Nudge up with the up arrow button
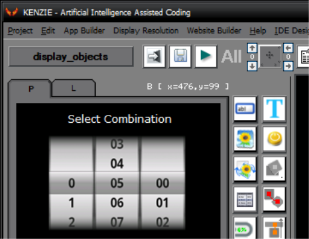This screenshot has width=309, height=239. (x=252, y=48)
